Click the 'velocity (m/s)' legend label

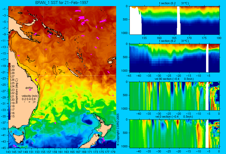tap(30, 96)
